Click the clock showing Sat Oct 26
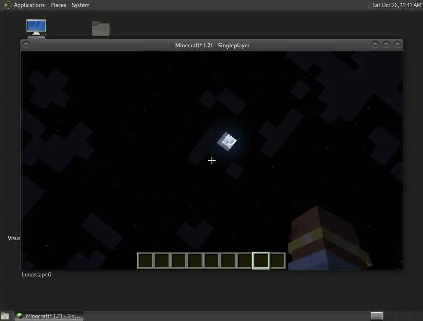423x321 pixels. [x=397, y=5]
